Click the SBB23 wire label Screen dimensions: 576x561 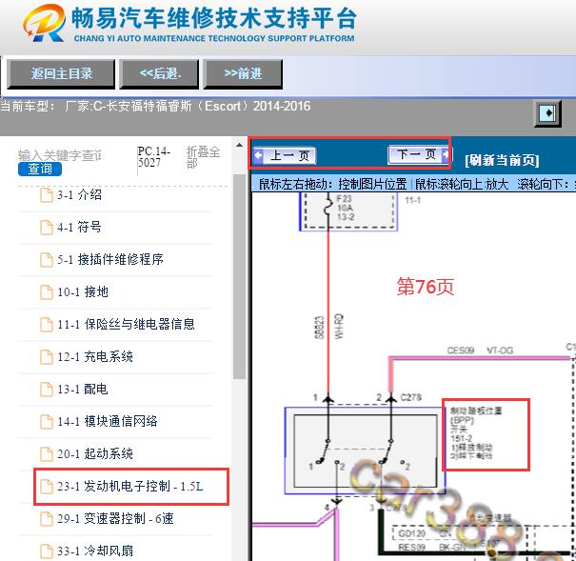coord(320,327)
